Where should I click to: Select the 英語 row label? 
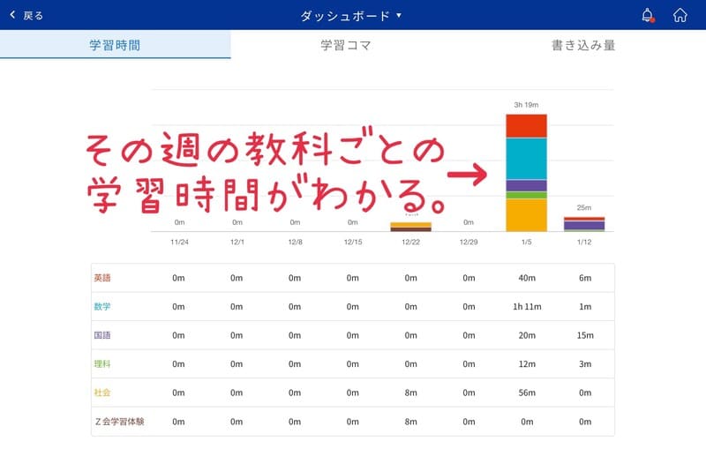click(102, 278)
